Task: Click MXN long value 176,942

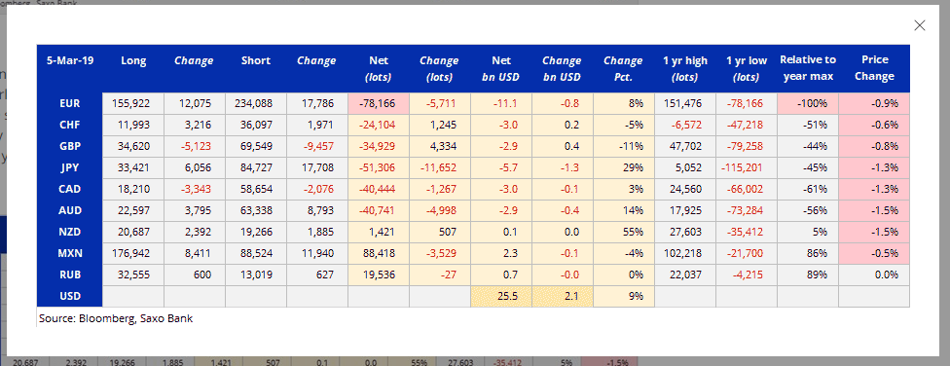Action: pos(132,253)
